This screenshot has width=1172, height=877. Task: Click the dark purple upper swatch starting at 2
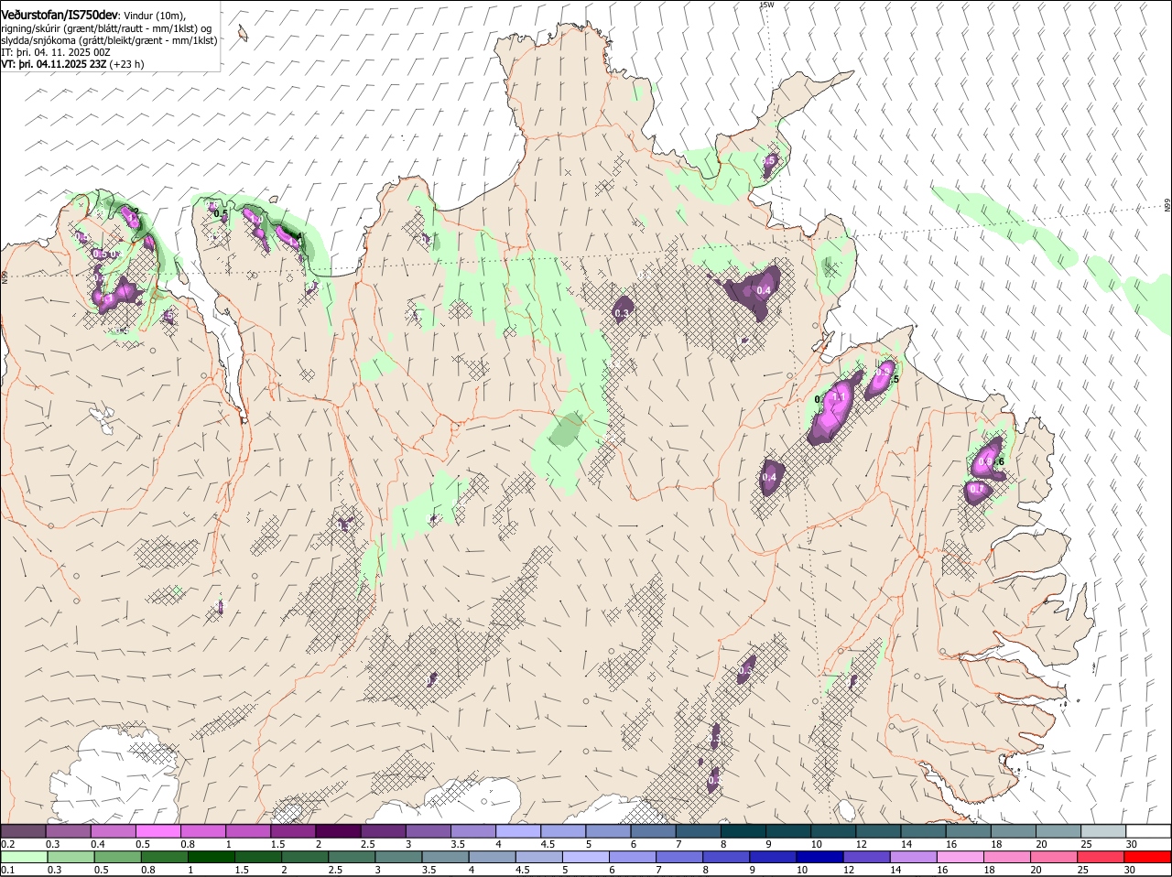(337, 830)
